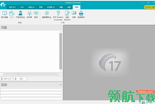Viewport: 155px width, 104px height.
Task: Click the 活动 panel title
Action: pos(4,85)
